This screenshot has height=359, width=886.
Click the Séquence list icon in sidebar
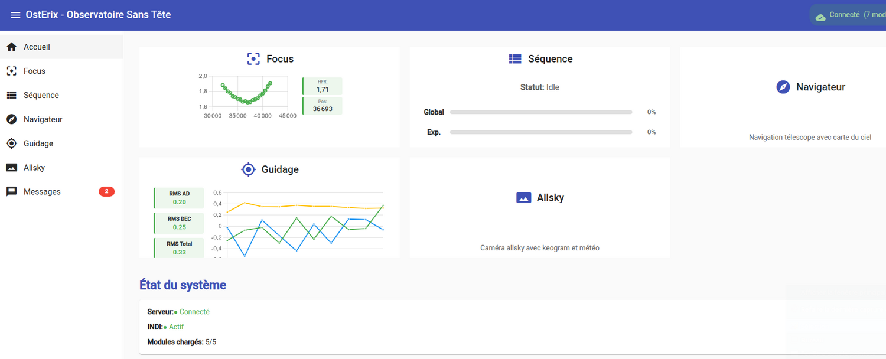click(x=11, y=95)
